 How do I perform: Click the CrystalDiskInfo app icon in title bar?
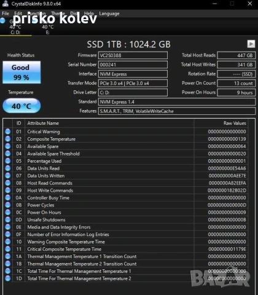pos(6,4)
